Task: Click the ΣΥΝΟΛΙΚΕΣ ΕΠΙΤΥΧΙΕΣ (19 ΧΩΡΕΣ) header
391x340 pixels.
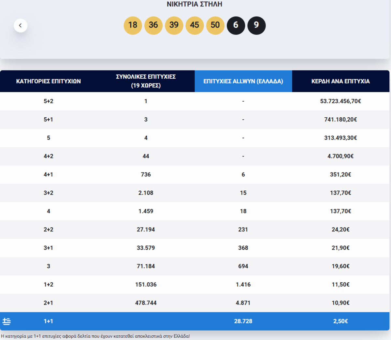Action: click(146, 81)
